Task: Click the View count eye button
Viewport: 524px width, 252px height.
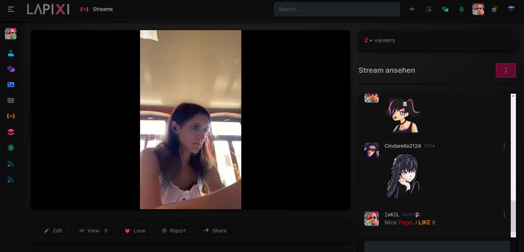Action: click(93, 230)
